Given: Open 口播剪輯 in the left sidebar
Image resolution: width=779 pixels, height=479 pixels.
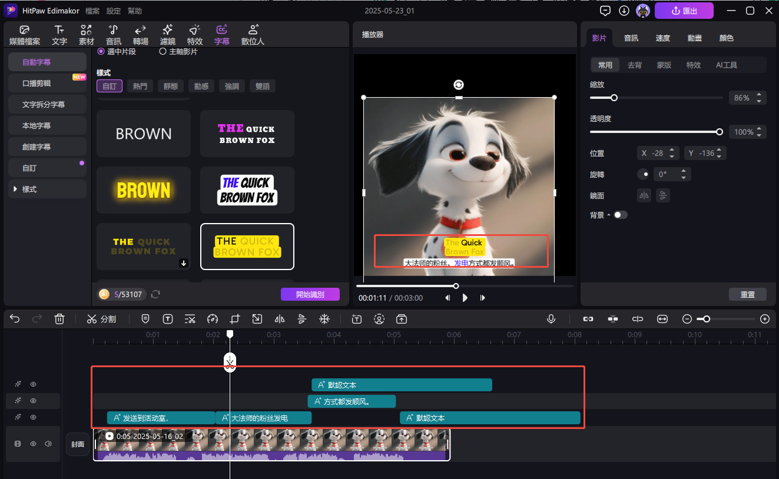Looking at the screenshot, I should (x=47, y=83).
